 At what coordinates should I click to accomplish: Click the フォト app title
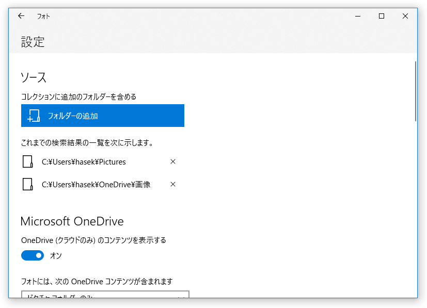43,17
